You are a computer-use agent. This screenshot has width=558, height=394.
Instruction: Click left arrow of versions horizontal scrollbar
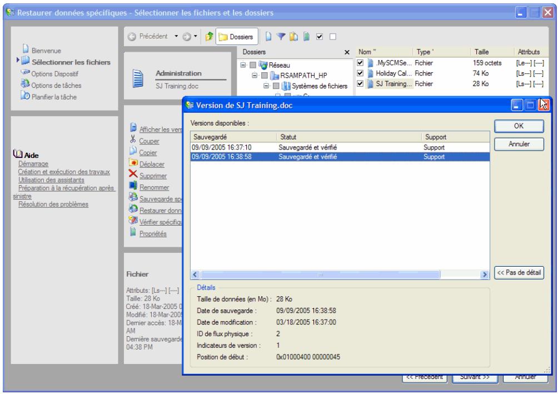(195, 275)
